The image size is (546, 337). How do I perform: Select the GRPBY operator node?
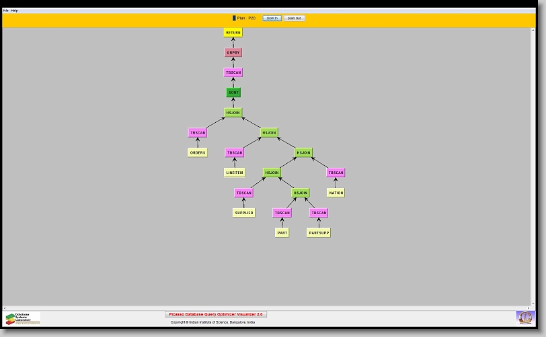tap(233, 52)
